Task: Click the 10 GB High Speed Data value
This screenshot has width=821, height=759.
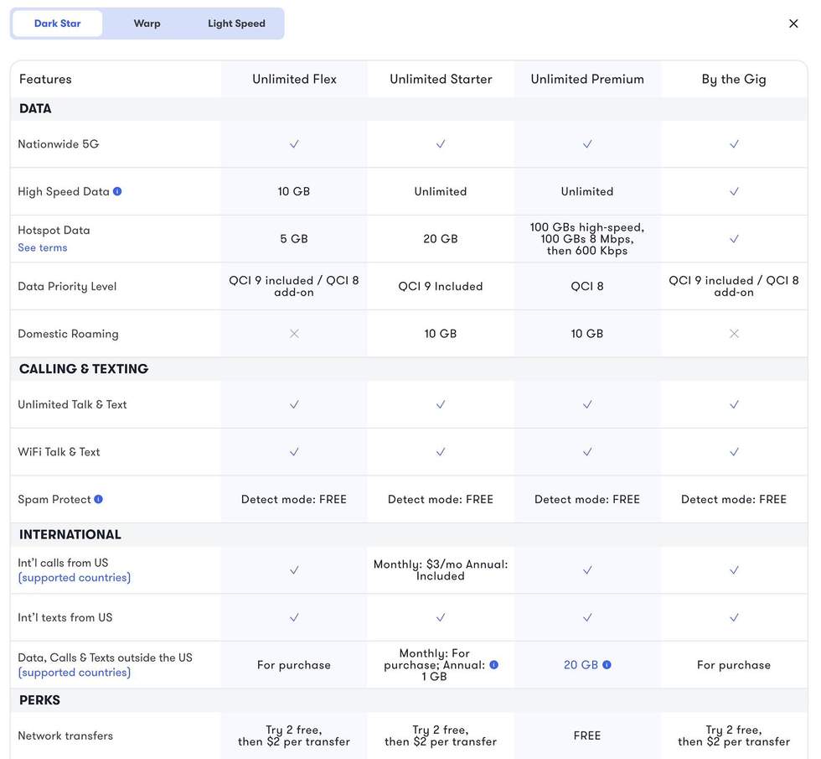Action: click(x=294, y=191)
